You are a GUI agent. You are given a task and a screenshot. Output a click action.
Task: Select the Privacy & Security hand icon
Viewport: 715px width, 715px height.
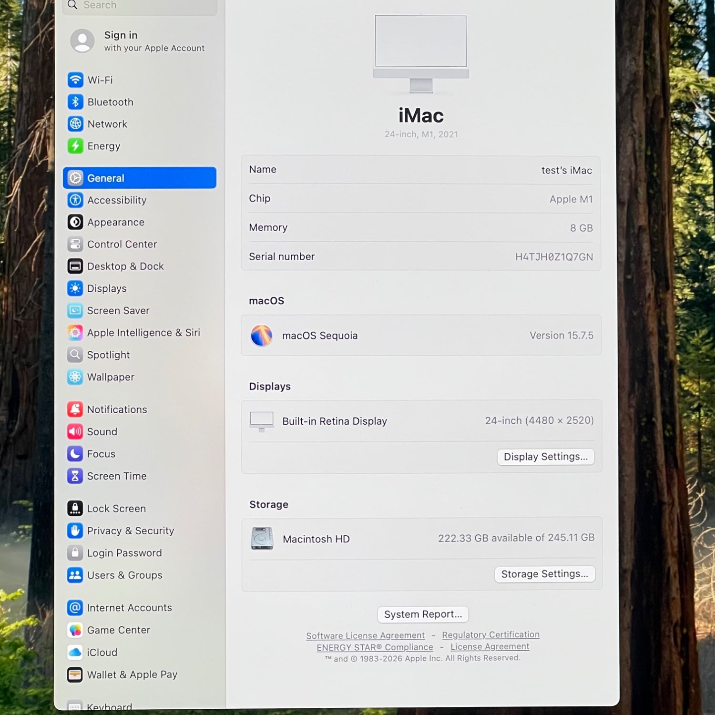coord(75,531)
